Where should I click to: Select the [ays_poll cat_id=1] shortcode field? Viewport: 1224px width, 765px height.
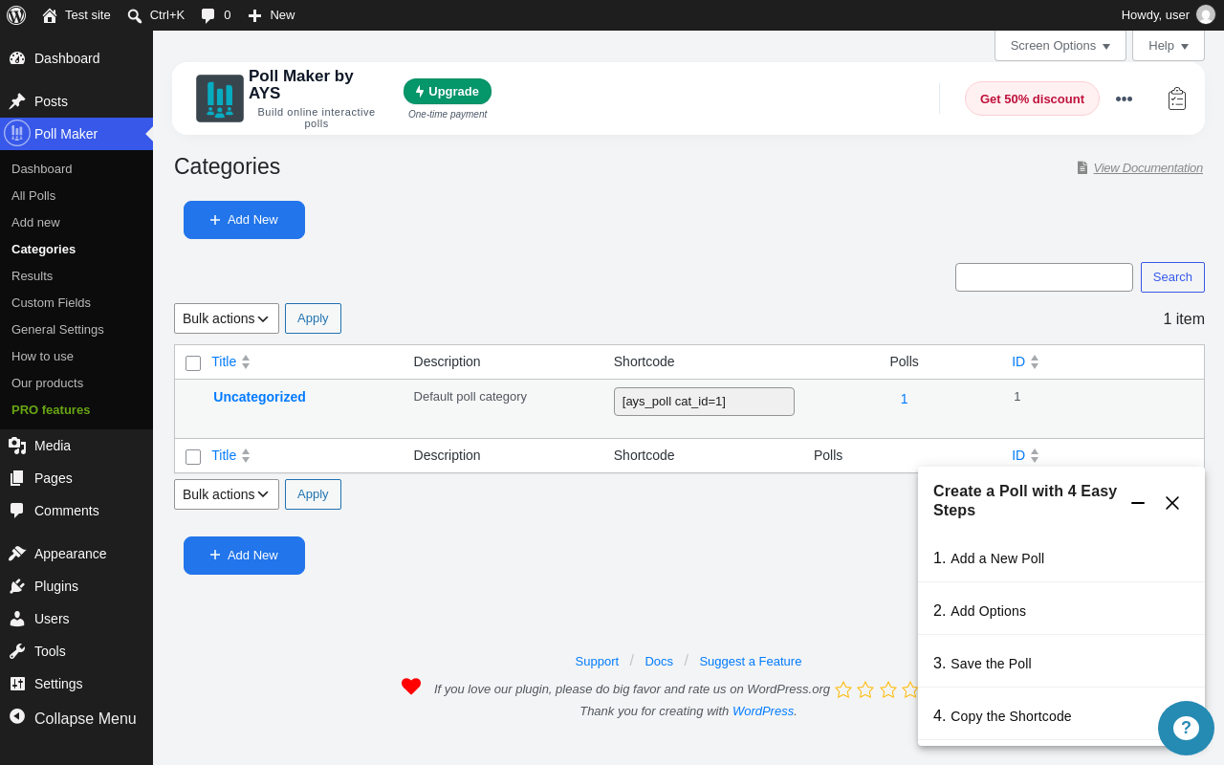pos(704,402)
